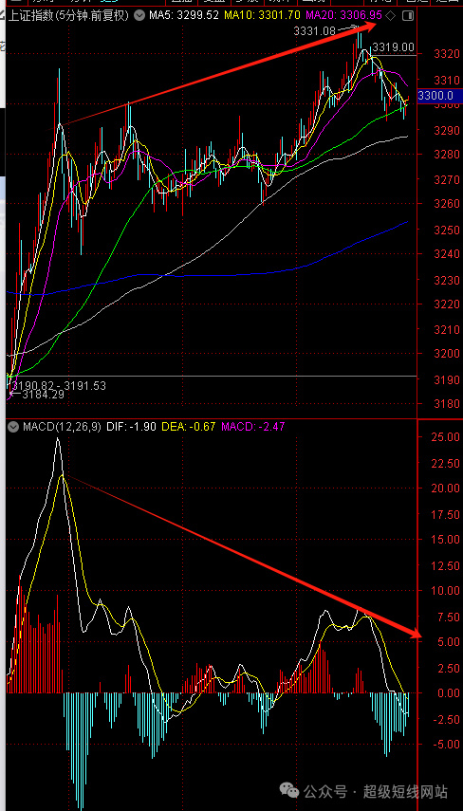463x811 pixels.
Task: Click the MACD(12,26,9) indicator name
Action: (61, 427)
